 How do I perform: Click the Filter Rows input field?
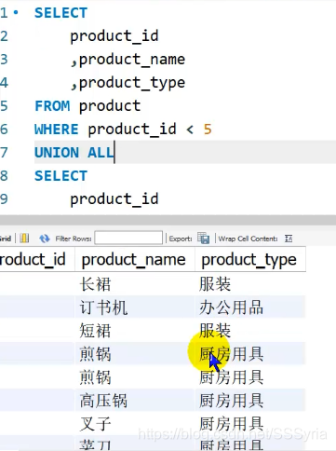(128, 239)
